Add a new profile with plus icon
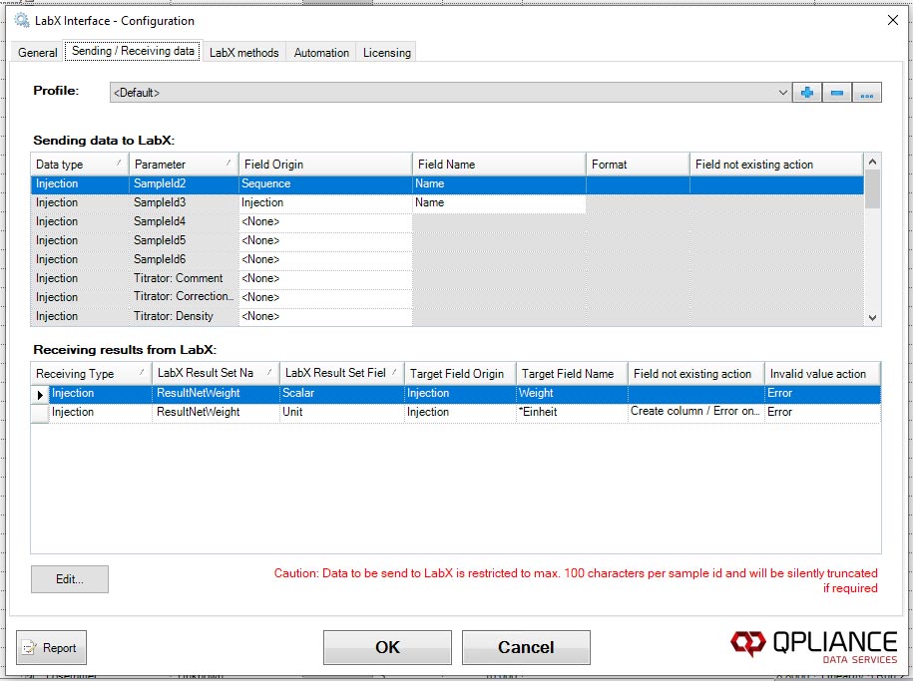Viewport: 913px width, 681px height. 807,93
